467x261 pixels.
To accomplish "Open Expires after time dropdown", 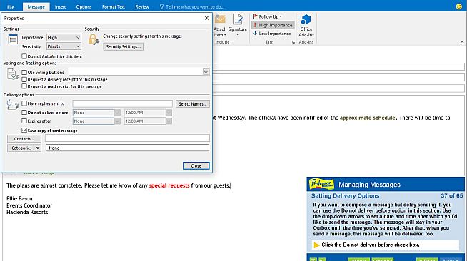I will point(169,121).
